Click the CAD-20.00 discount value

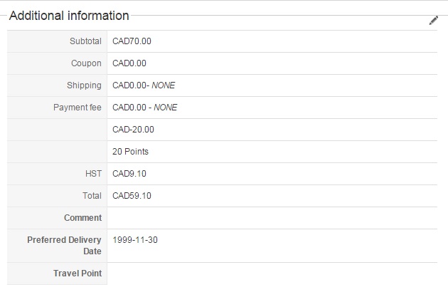click(133, 130)
